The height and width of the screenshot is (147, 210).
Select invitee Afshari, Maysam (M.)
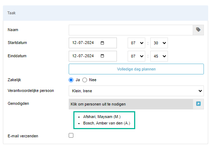(x=102, y=117)
